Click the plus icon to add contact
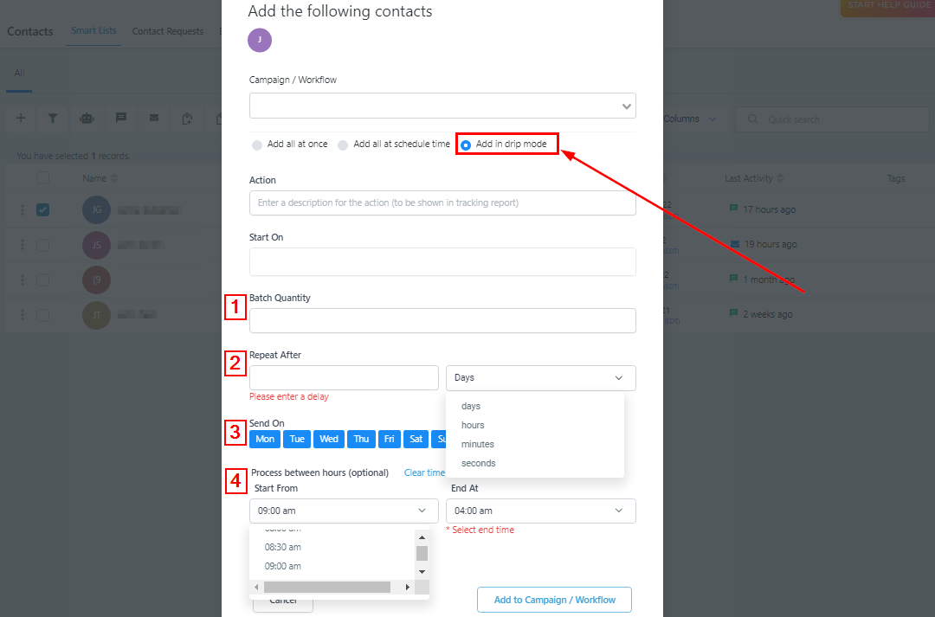 pos(21,119)
